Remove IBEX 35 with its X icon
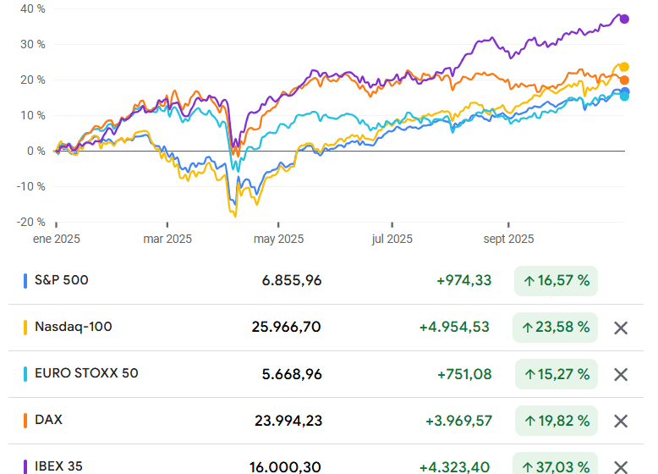658x474 pixels. pyautogui.click(x=621, y=466)
